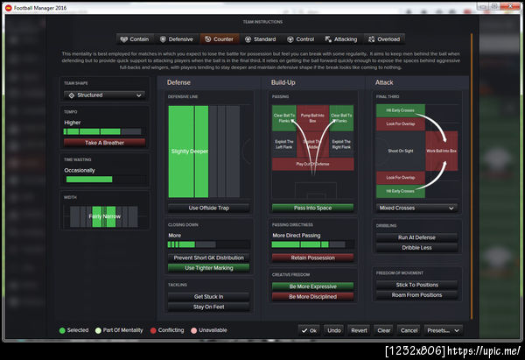Screen dimensions: 525x360
Task: Select the Overload mentality tab
Action: tap(384, 39)
